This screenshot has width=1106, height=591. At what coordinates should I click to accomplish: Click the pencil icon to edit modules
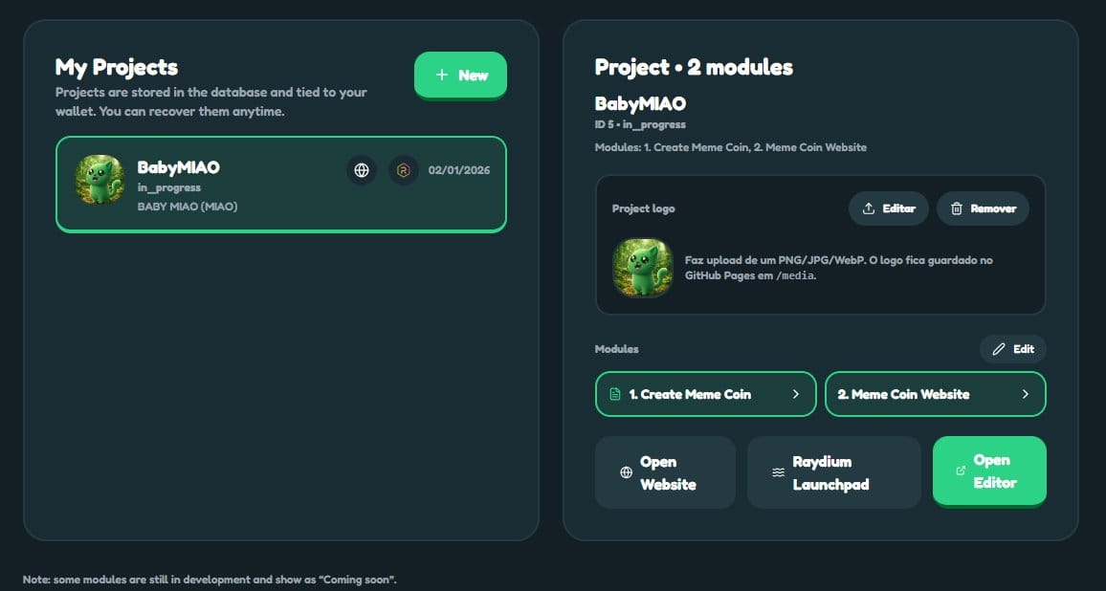[x=999, y=349]
